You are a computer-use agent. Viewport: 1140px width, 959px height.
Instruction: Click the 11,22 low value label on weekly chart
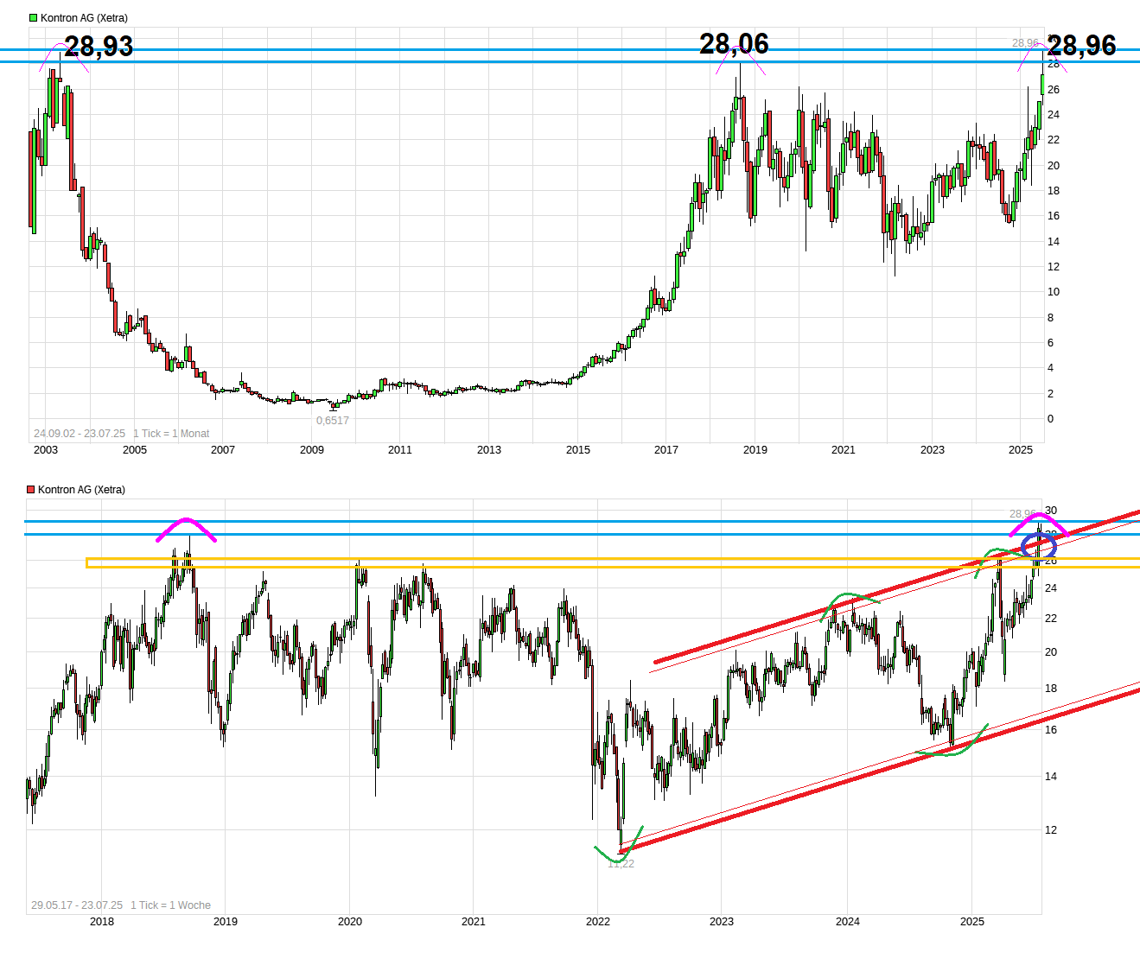click(x=621, y=864)
